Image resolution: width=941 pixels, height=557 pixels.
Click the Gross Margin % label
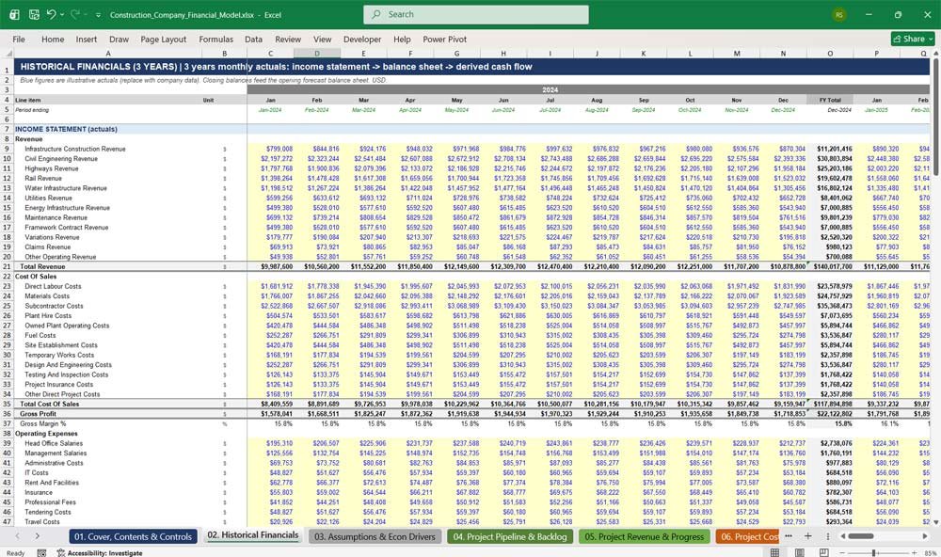43,423
